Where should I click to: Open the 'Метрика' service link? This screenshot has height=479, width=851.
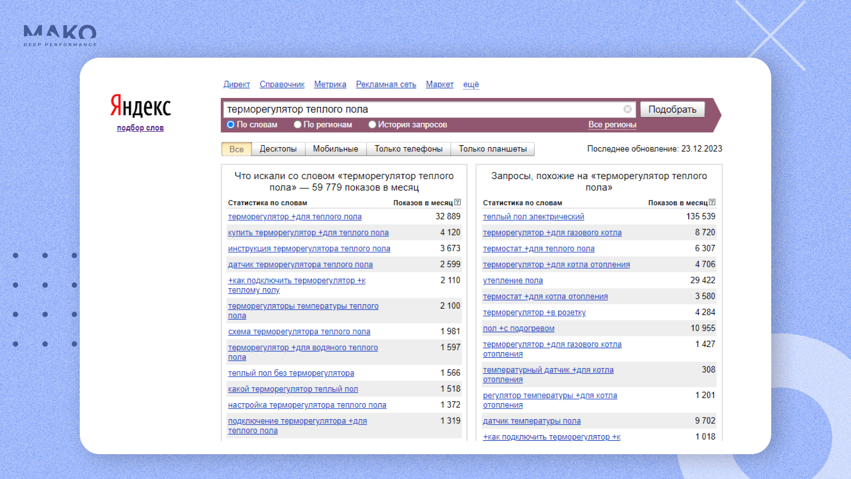pyautogui.click(x=330, y=84)
